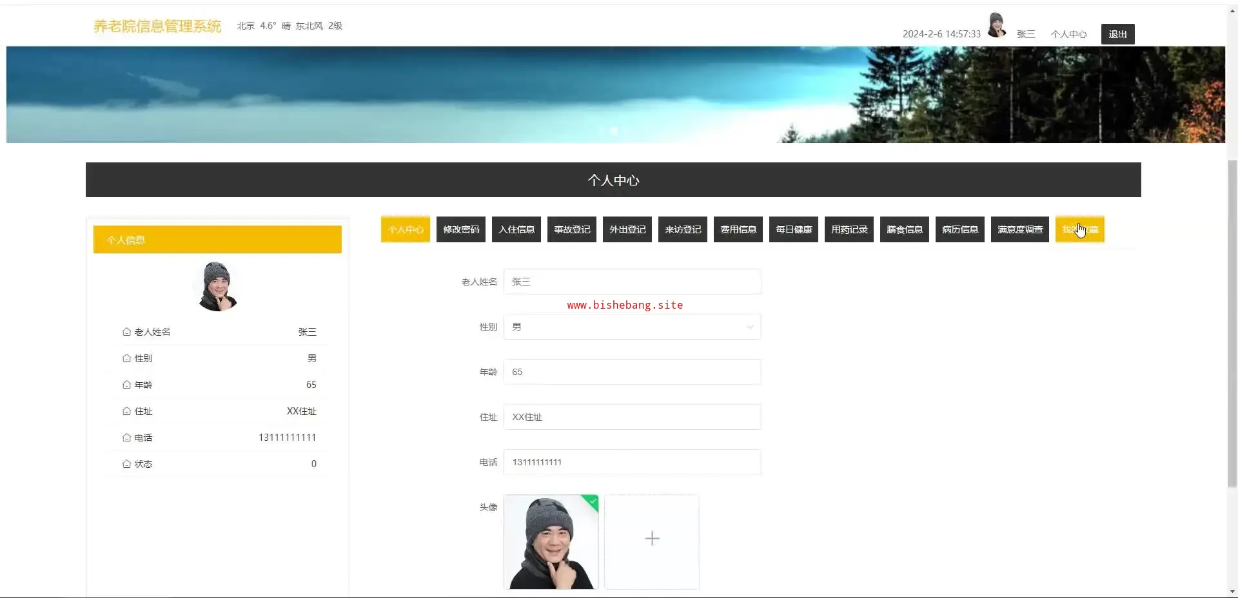This screenshot has height=598, width=1238.
Task: Click the 个人中心 link in header
Action: (1068, 34)
